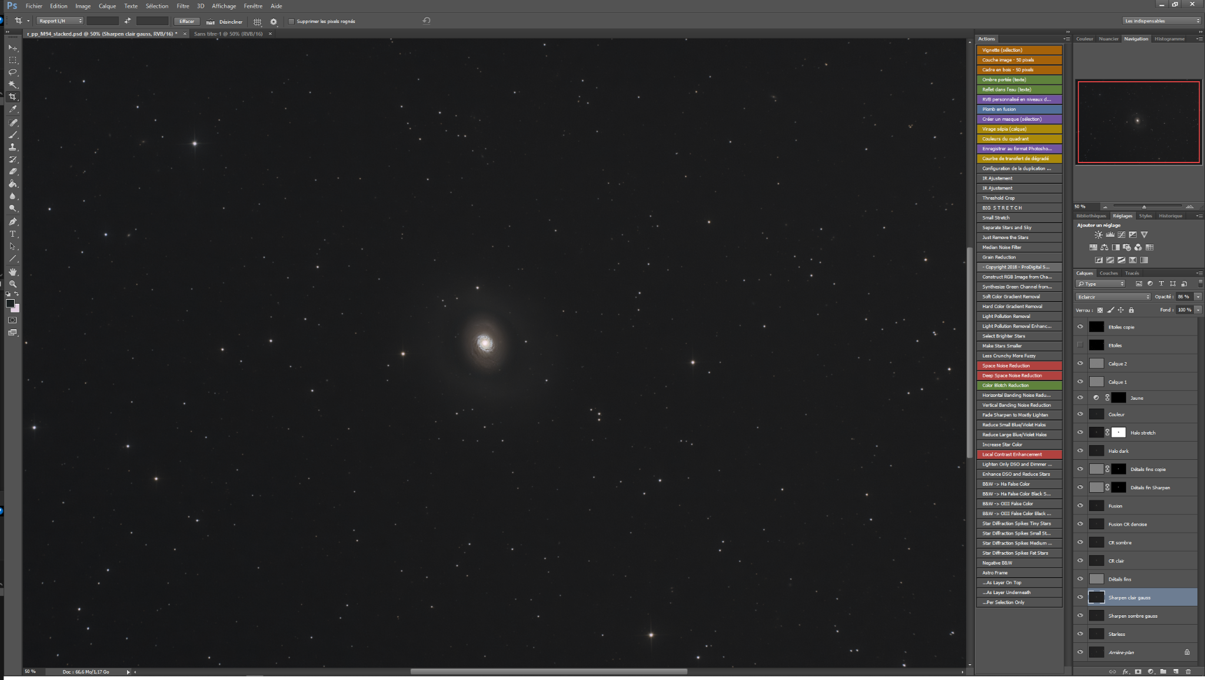
Task: Select the Clone Stamp tool
Action: coord(12,147)
